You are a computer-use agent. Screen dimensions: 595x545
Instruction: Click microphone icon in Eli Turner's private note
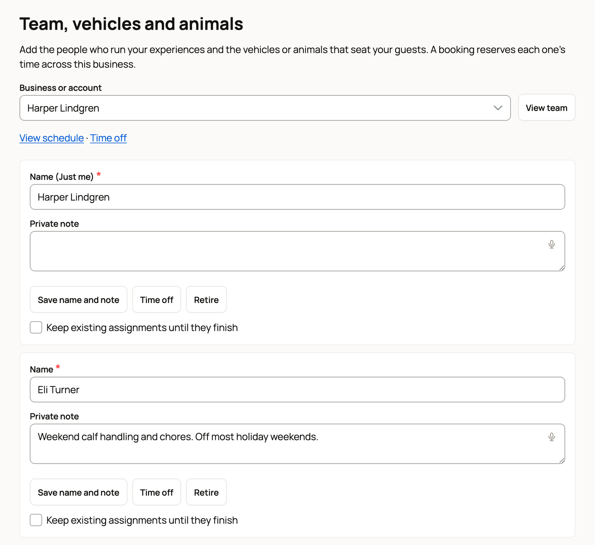(551, 437)
